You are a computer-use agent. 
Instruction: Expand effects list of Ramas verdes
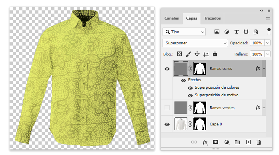pos(264,107)
